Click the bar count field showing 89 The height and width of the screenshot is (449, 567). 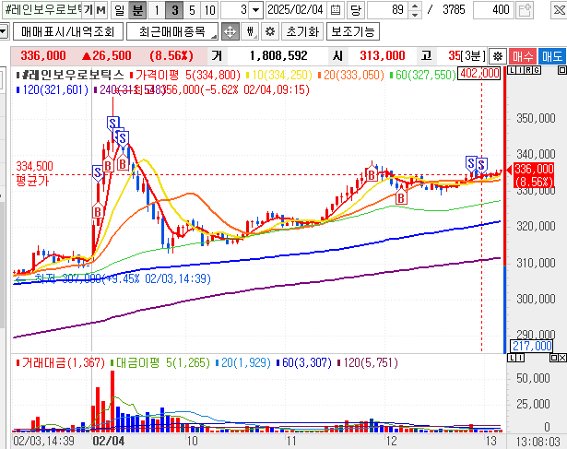click(x=388, y=10)
